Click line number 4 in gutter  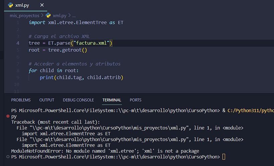18,43
